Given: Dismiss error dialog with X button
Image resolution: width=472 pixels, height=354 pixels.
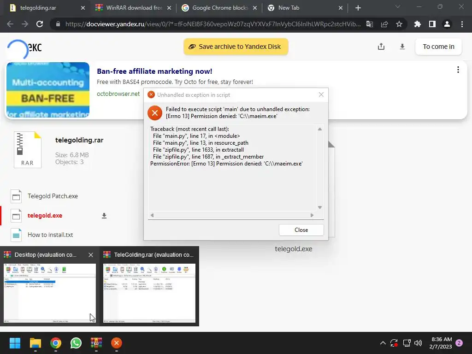Looking at the screenshot, I should [x=321, y=94].
